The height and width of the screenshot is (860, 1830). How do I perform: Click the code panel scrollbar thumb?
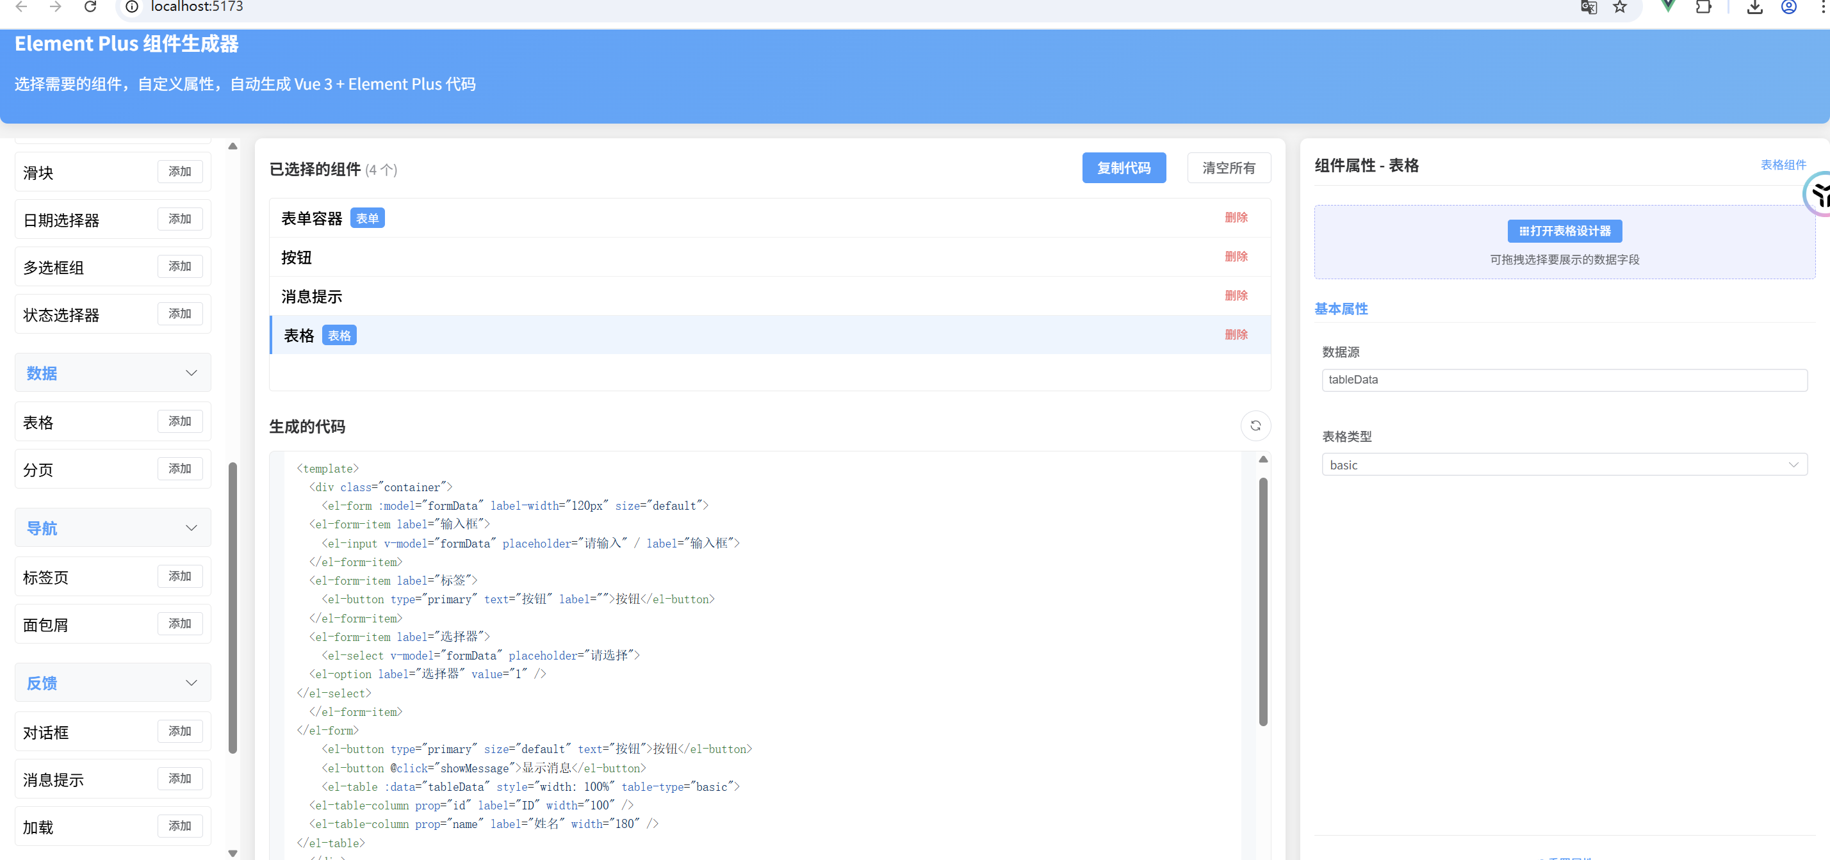point(1262,601)
